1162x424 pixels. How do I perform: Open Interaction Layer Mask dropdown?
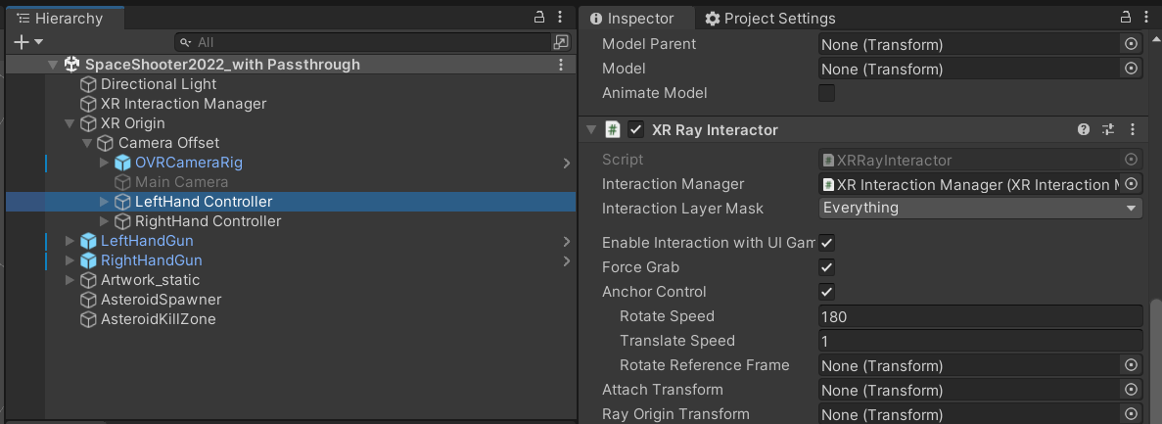(980, 208)
